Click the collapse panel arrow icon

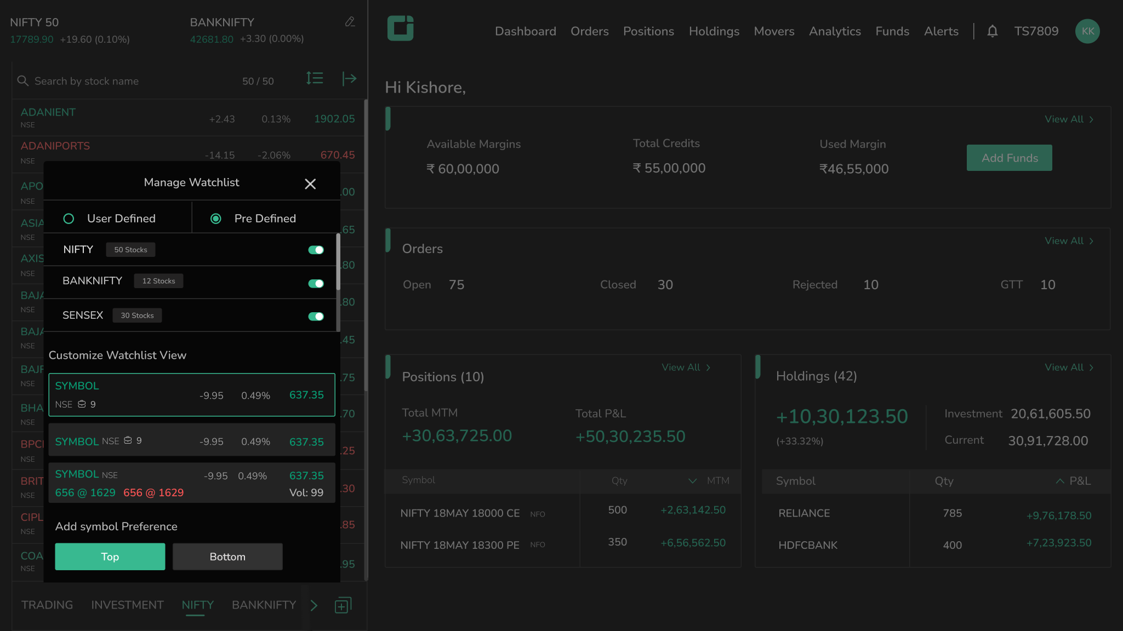click(x=349, y=79)
